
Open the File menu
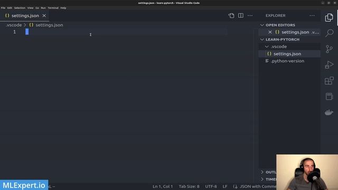[3, 8]
